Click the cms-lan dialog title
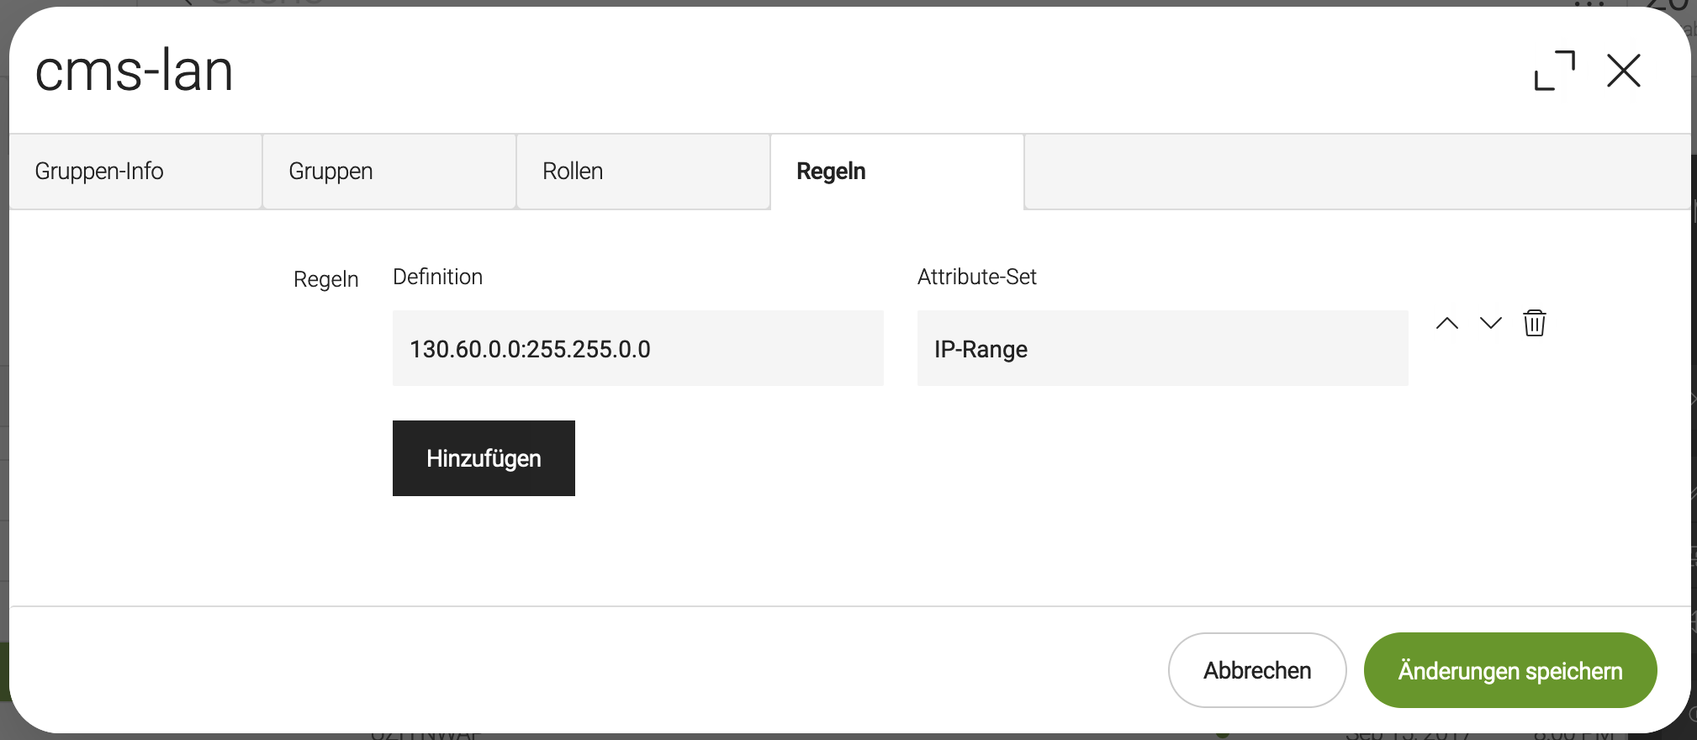The width and height of the screenshot is (1697, 740). pyautogui.click(x=134, y=71)
